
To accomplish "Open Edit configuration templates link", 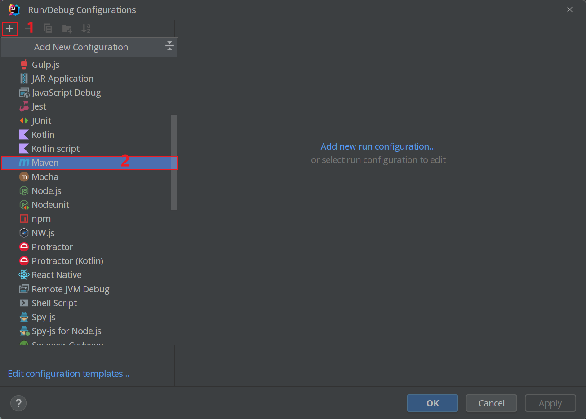I will [x=69, y=374].
